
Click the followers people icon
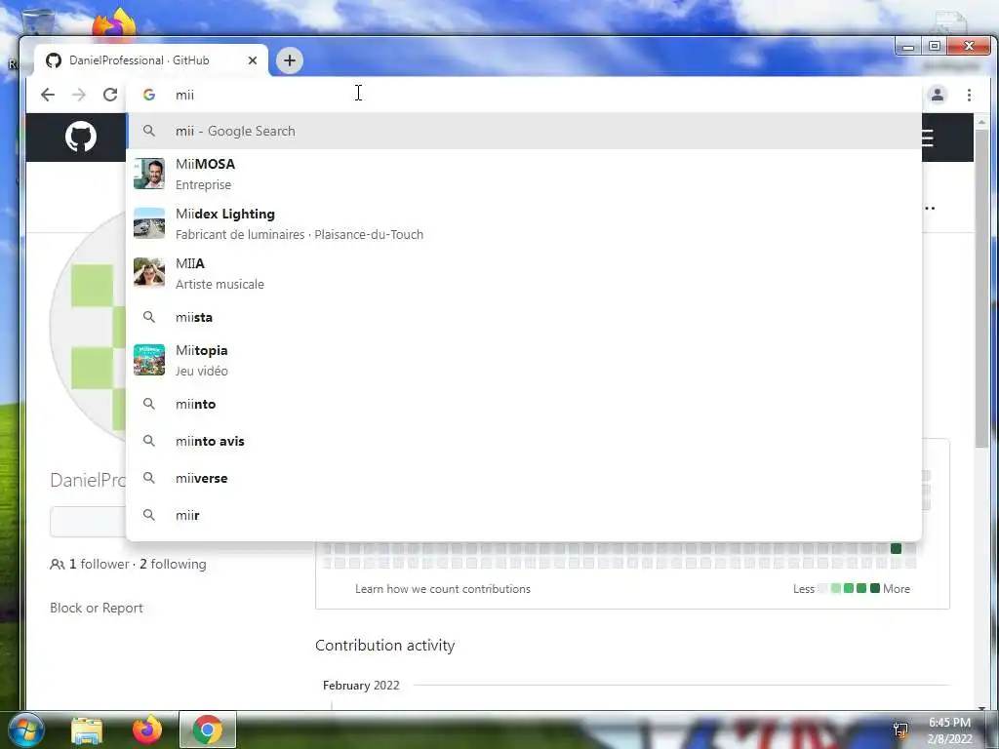[58, 565]
